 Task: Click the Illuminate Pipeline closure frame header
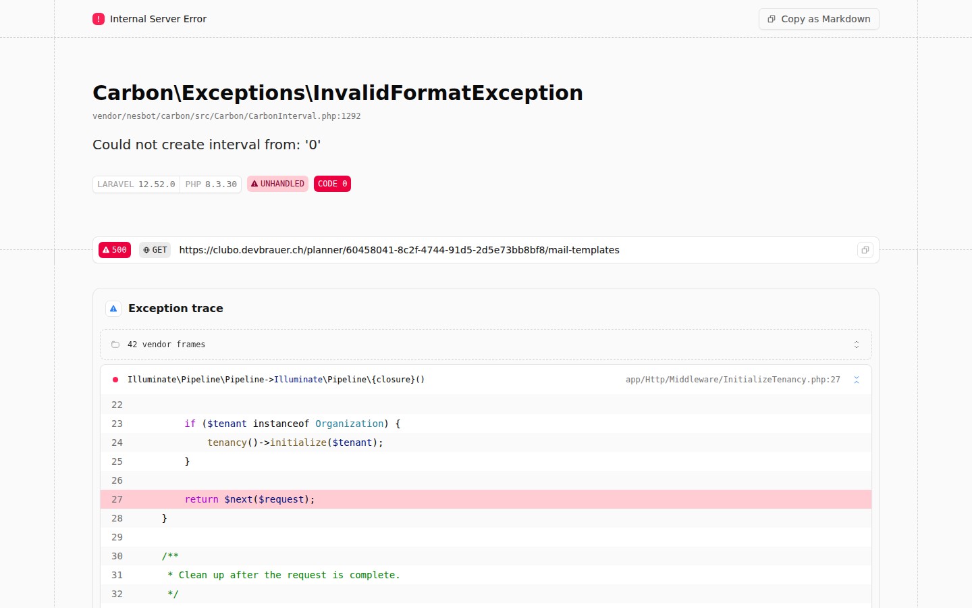pos(276,380)
